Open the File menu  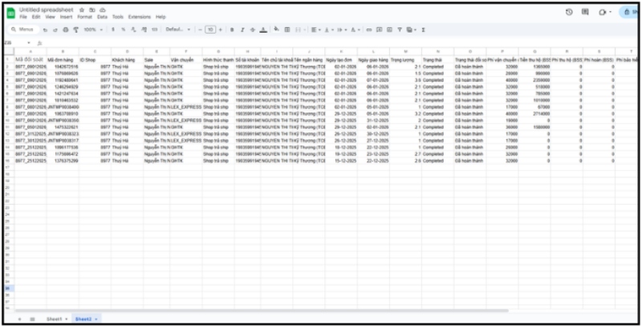coord(23,17)
